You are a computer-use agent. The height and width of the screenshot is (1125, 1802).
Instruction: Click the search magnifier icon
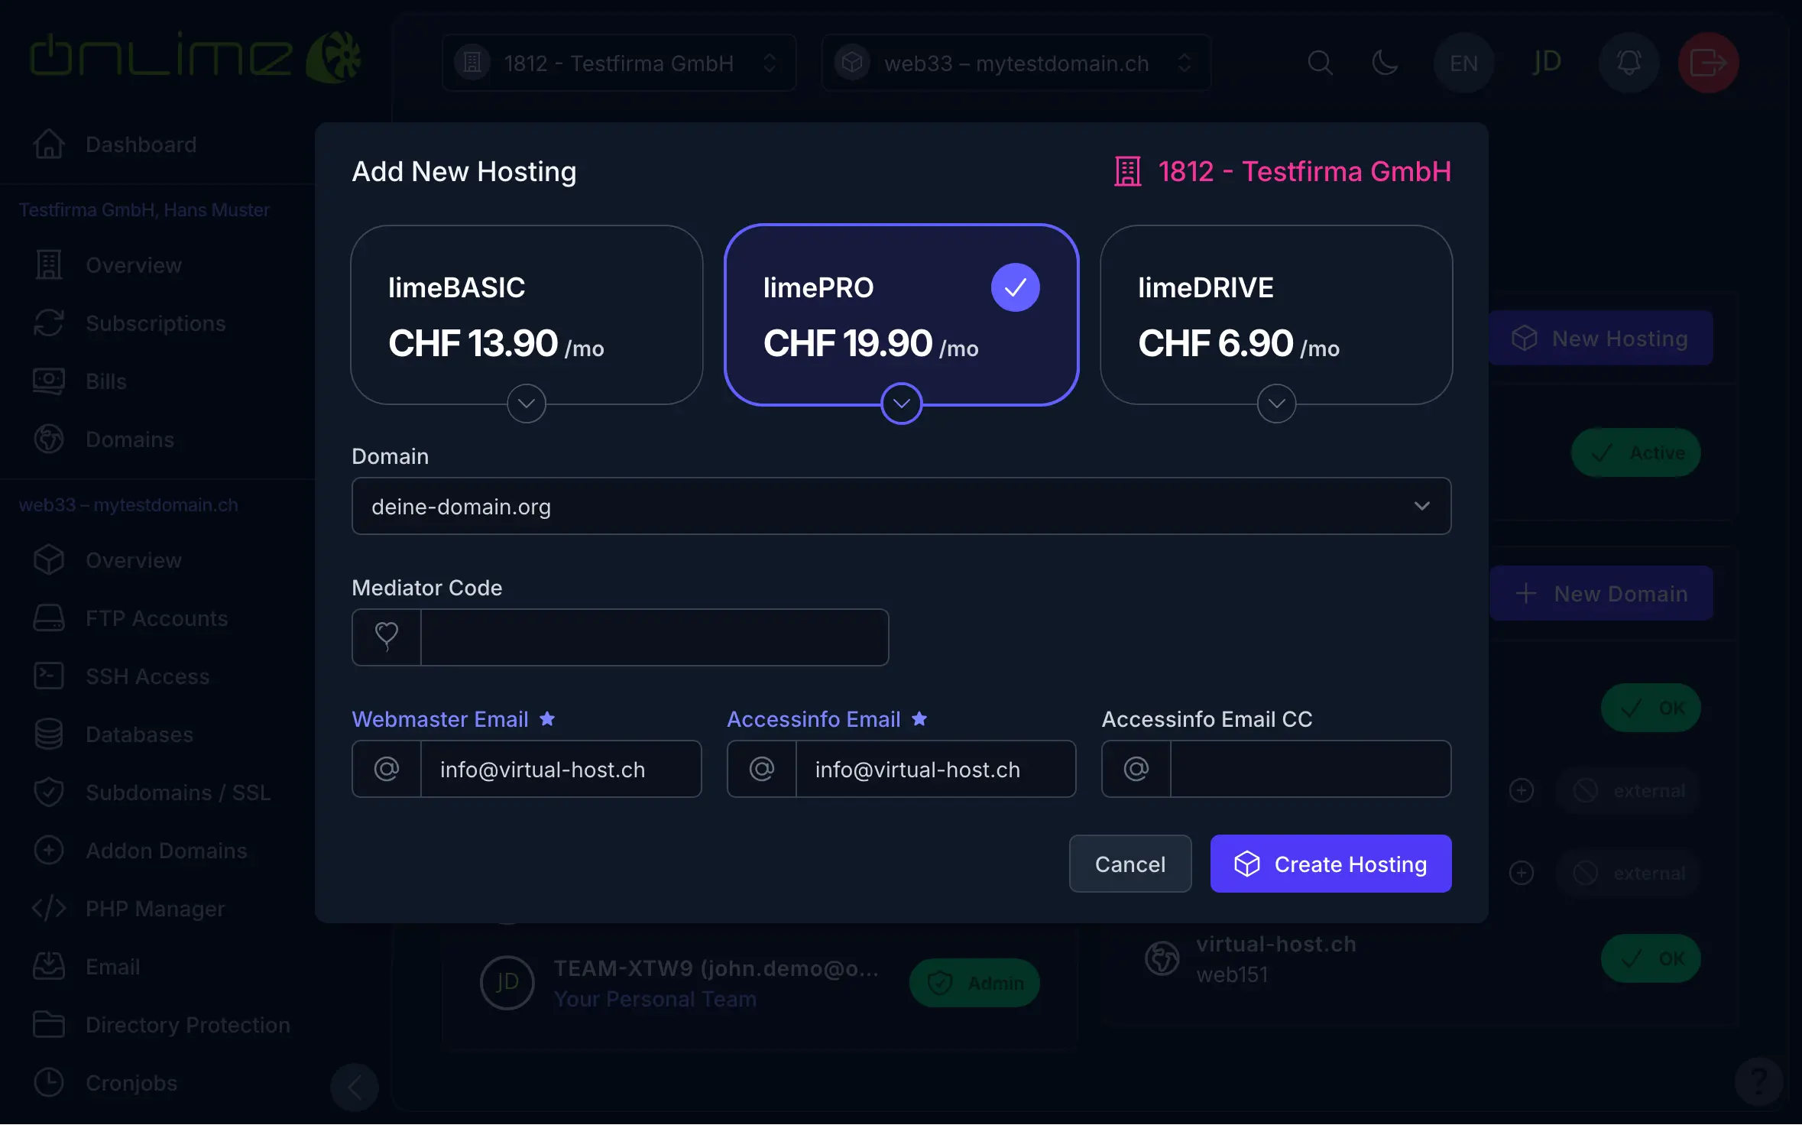coord(1320,63)
